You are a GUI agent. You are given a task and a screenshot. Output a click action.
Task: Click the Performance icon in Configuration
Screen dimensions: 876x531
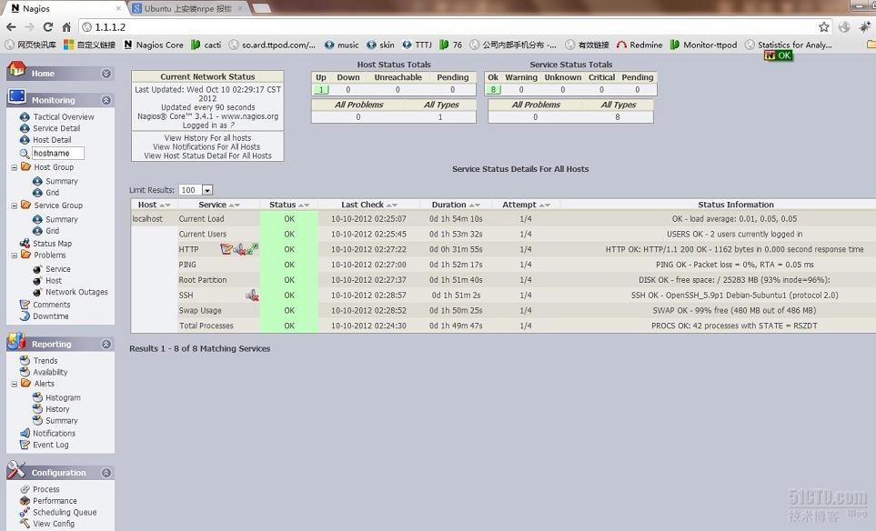click(x=25, y=501)
